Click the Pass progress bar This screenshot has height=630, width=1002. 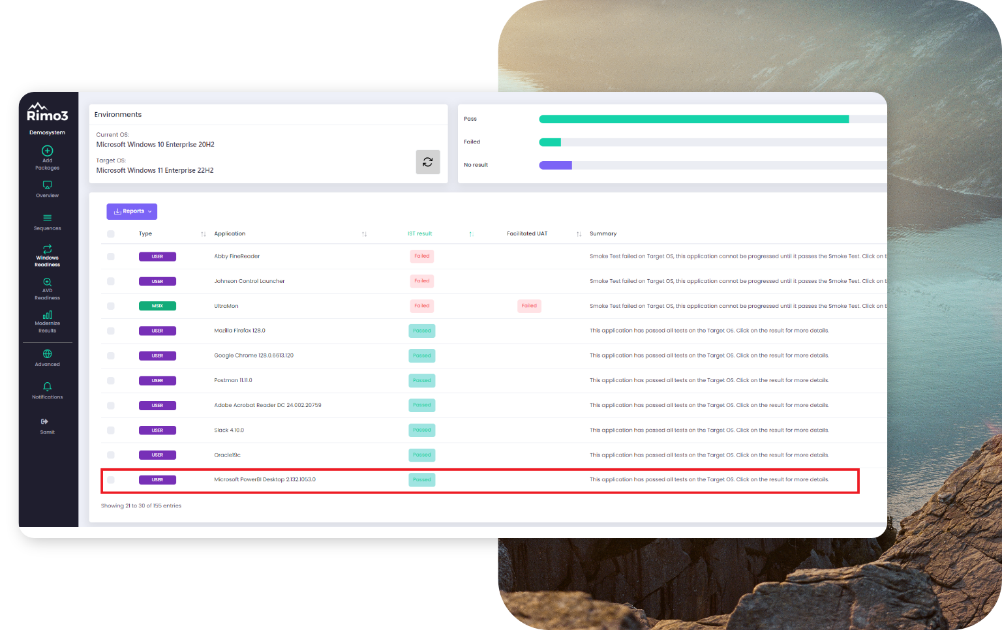(x=712, y=119)
